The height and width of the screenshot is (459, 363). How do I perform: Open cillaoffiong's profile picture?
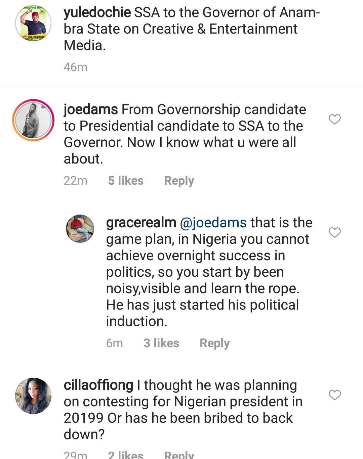[33, 396]
